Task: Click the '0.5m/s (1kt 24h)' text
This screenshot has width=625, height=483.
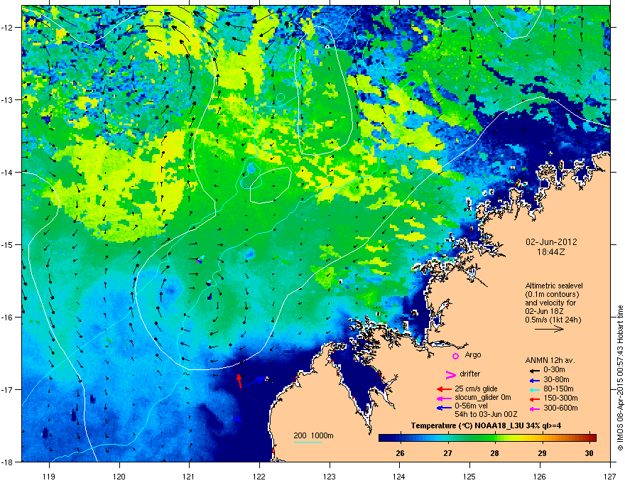Action: (553, 320)
